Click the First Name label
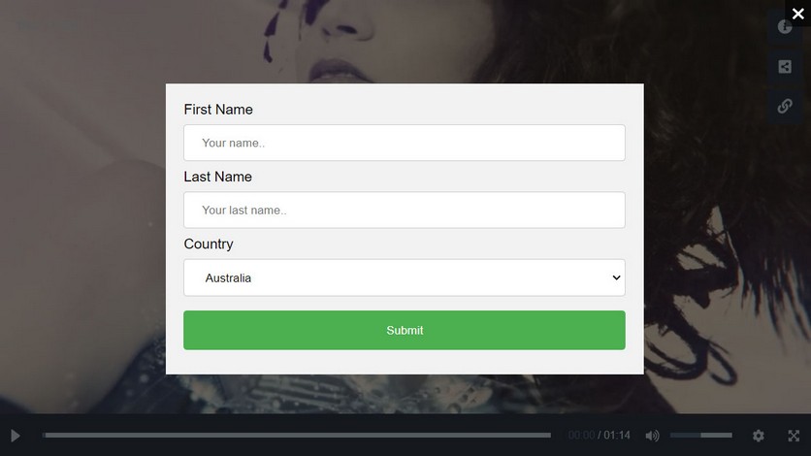This screenshot has width=811, height=456. 218,110
